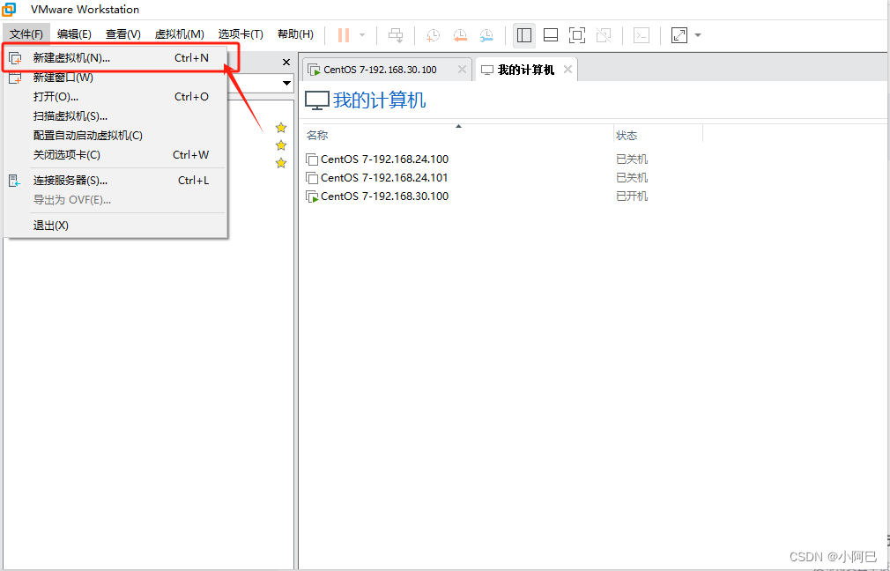Toggle the library sidebar view icon

pos(524,35)
